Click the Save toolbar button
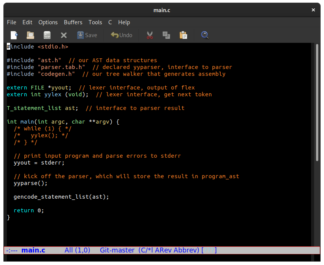The image size is (324, 265). (87, 35)
